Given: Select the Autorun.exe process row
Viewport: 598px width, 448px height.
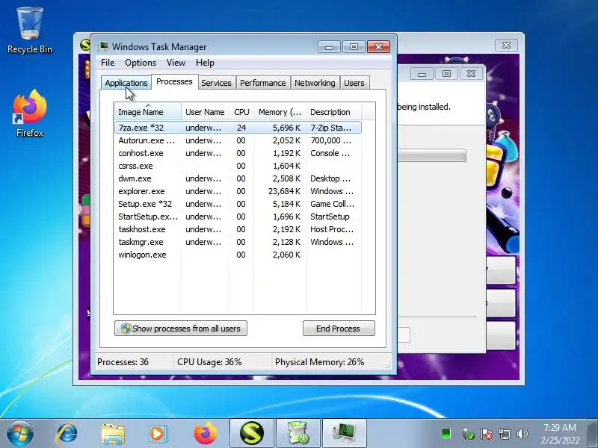Looking at the screenshot, I should 238,140.
